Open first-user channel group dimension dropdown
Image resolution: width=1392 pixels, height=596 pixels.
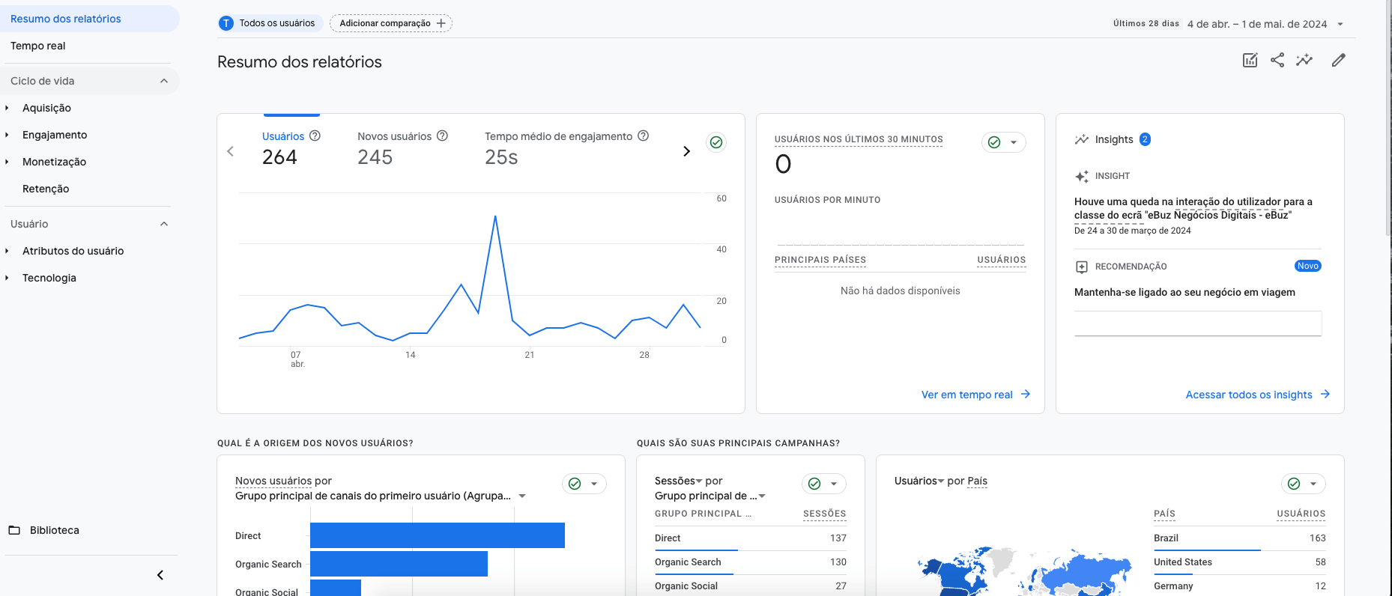(x=522, y=496)
